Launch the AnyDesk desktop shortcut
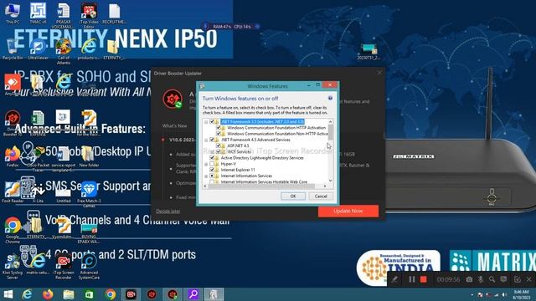 click(x=13, y=84)
